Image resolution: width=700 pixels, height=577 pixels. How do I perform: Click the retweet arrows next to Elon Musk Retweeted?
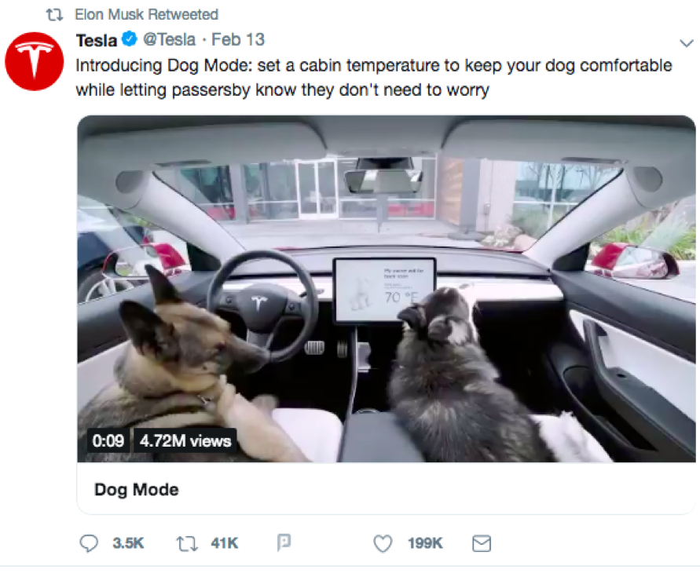point(54,15)
